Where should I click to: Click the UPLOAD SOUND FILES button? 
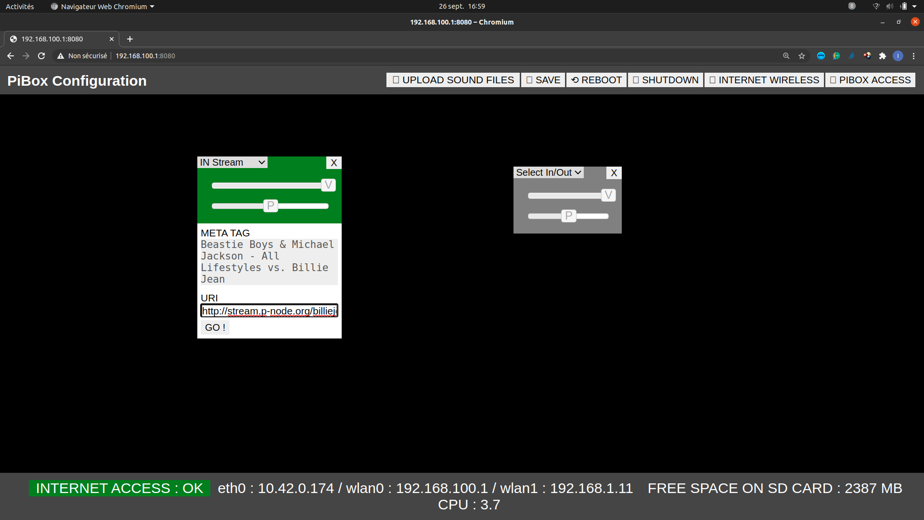click(x=453, y=80)
